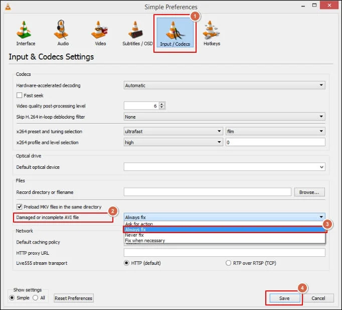Choose 'Never fix' option
This screenshot has height=310, width=342.
(x=225, y=235)
